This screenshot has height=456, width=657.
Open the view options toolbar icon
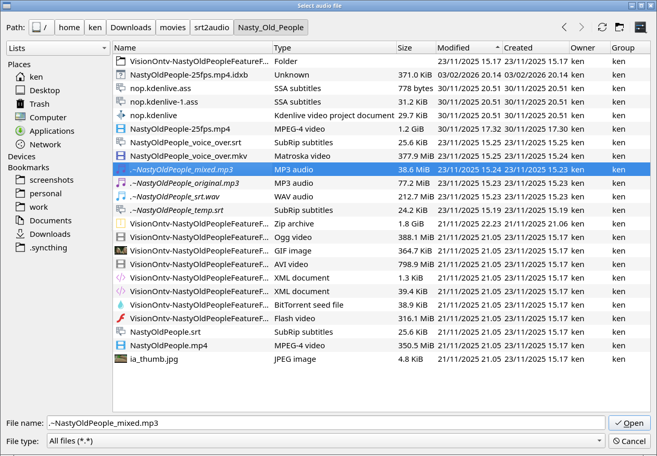click(640, 28)
